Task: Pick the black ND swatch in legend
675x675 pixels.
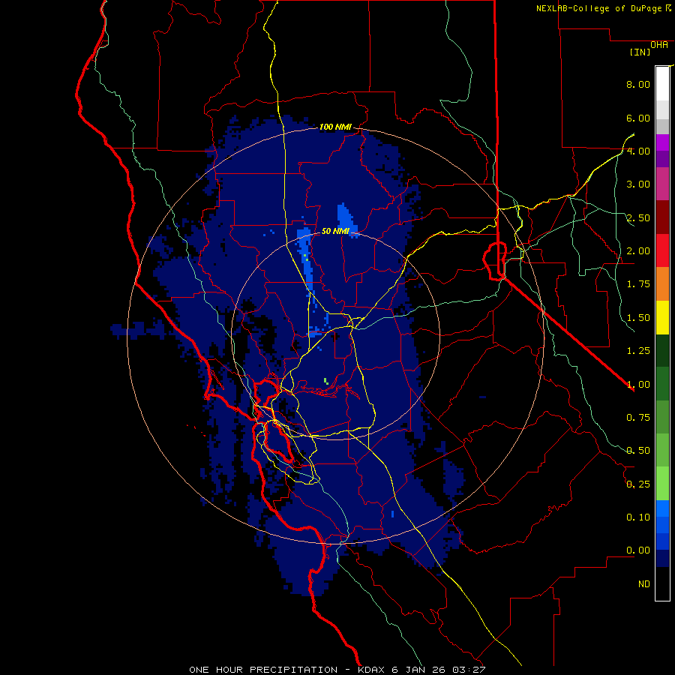Action: pyautogui.click(x=662, y=583)
